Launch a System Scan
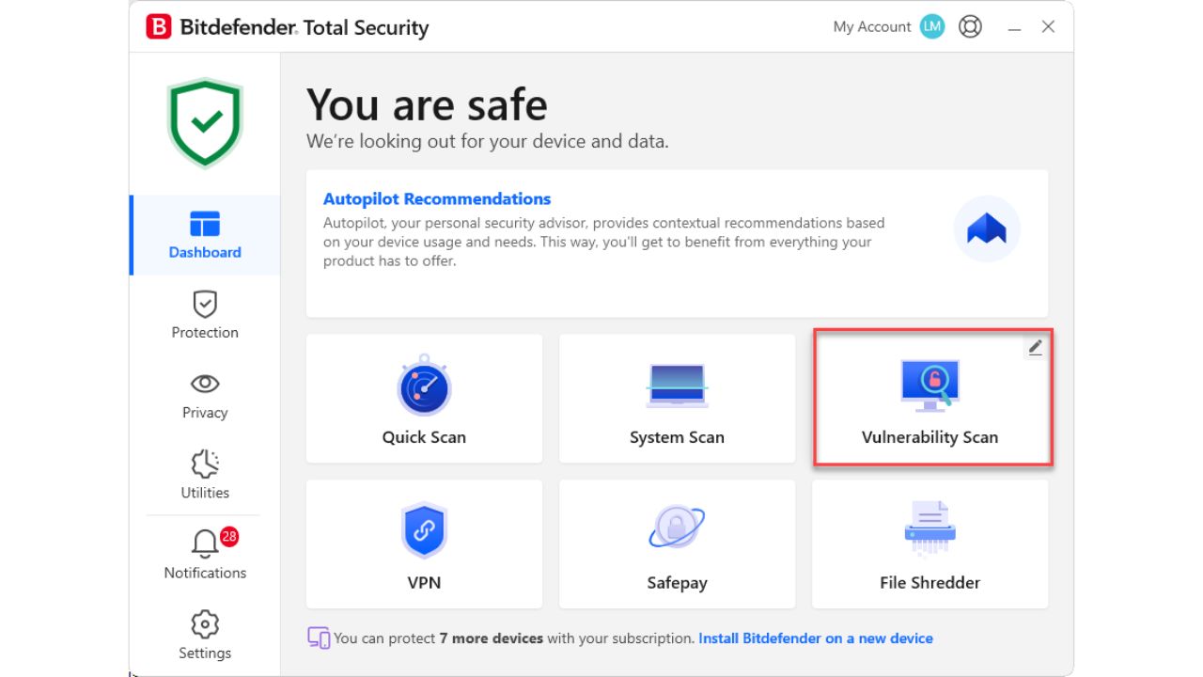1203x677 pixels. tap(677, 398)
